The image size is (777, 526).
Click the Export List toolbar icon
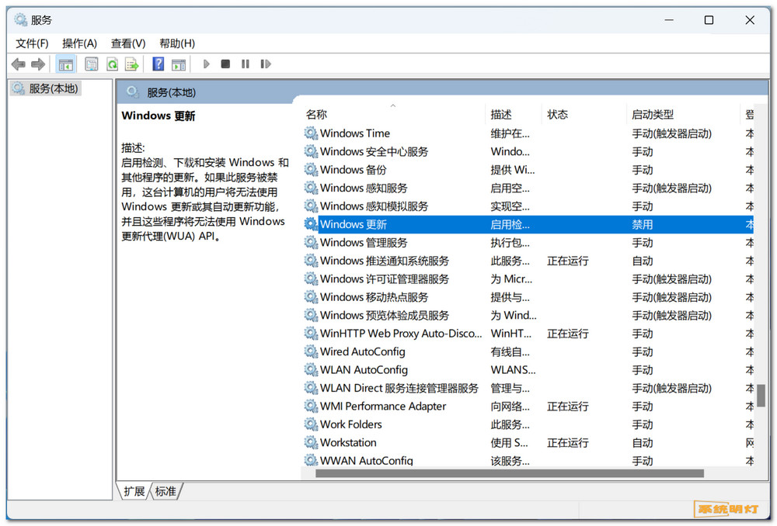[132, 64]
